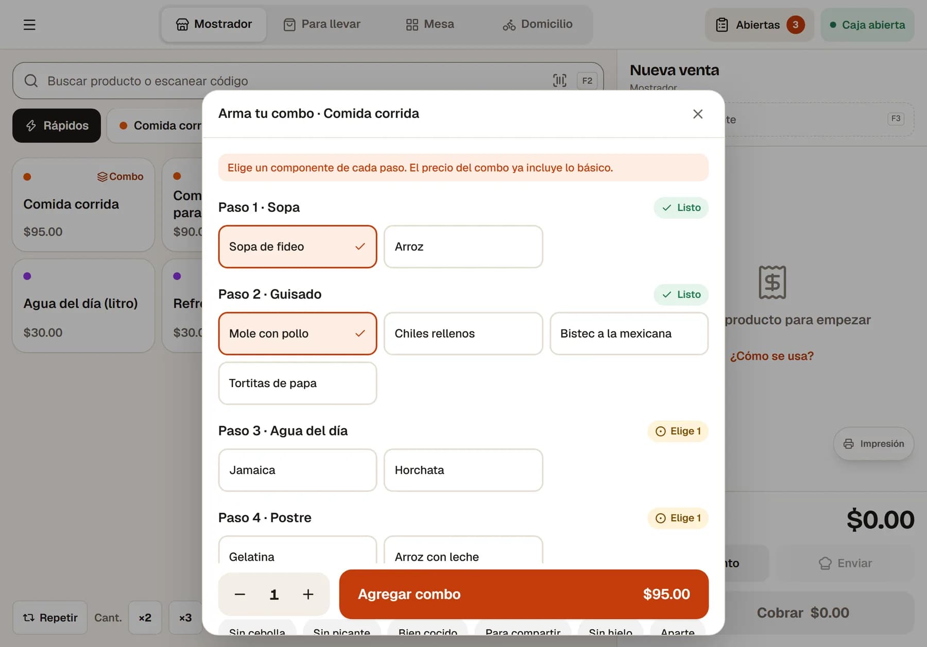Open Abiertas open orders list

tap(760, 25)
